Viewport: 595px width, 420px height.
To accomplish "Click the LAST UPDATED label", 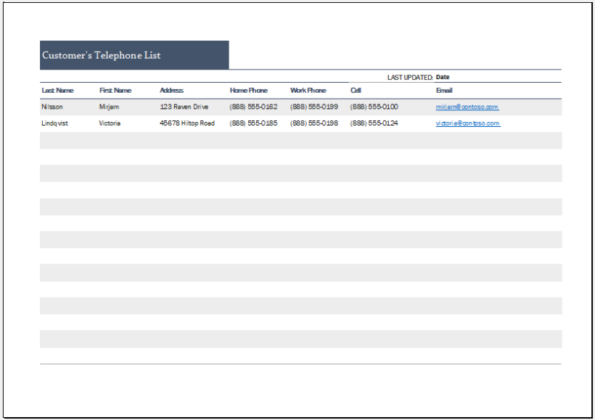I will (x=410, y=77).
